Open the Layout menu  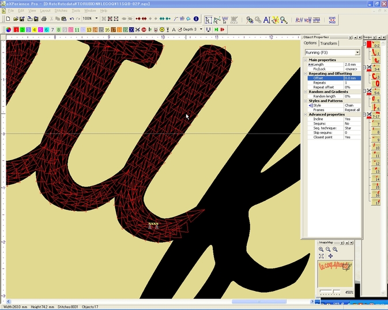46,10
